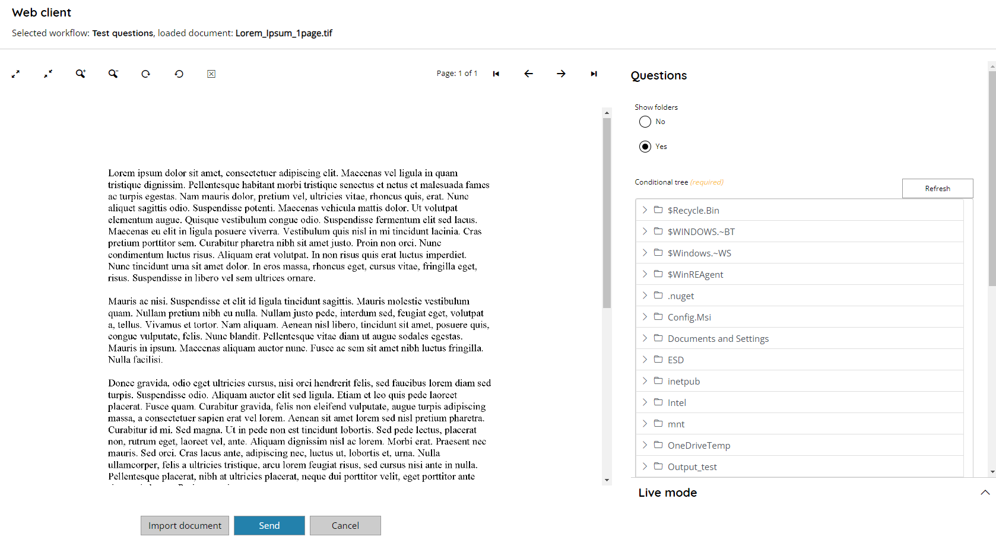This screenshot has height=549, width=996.
Task: Rotate the document counterclockwise
Action: 179,74
